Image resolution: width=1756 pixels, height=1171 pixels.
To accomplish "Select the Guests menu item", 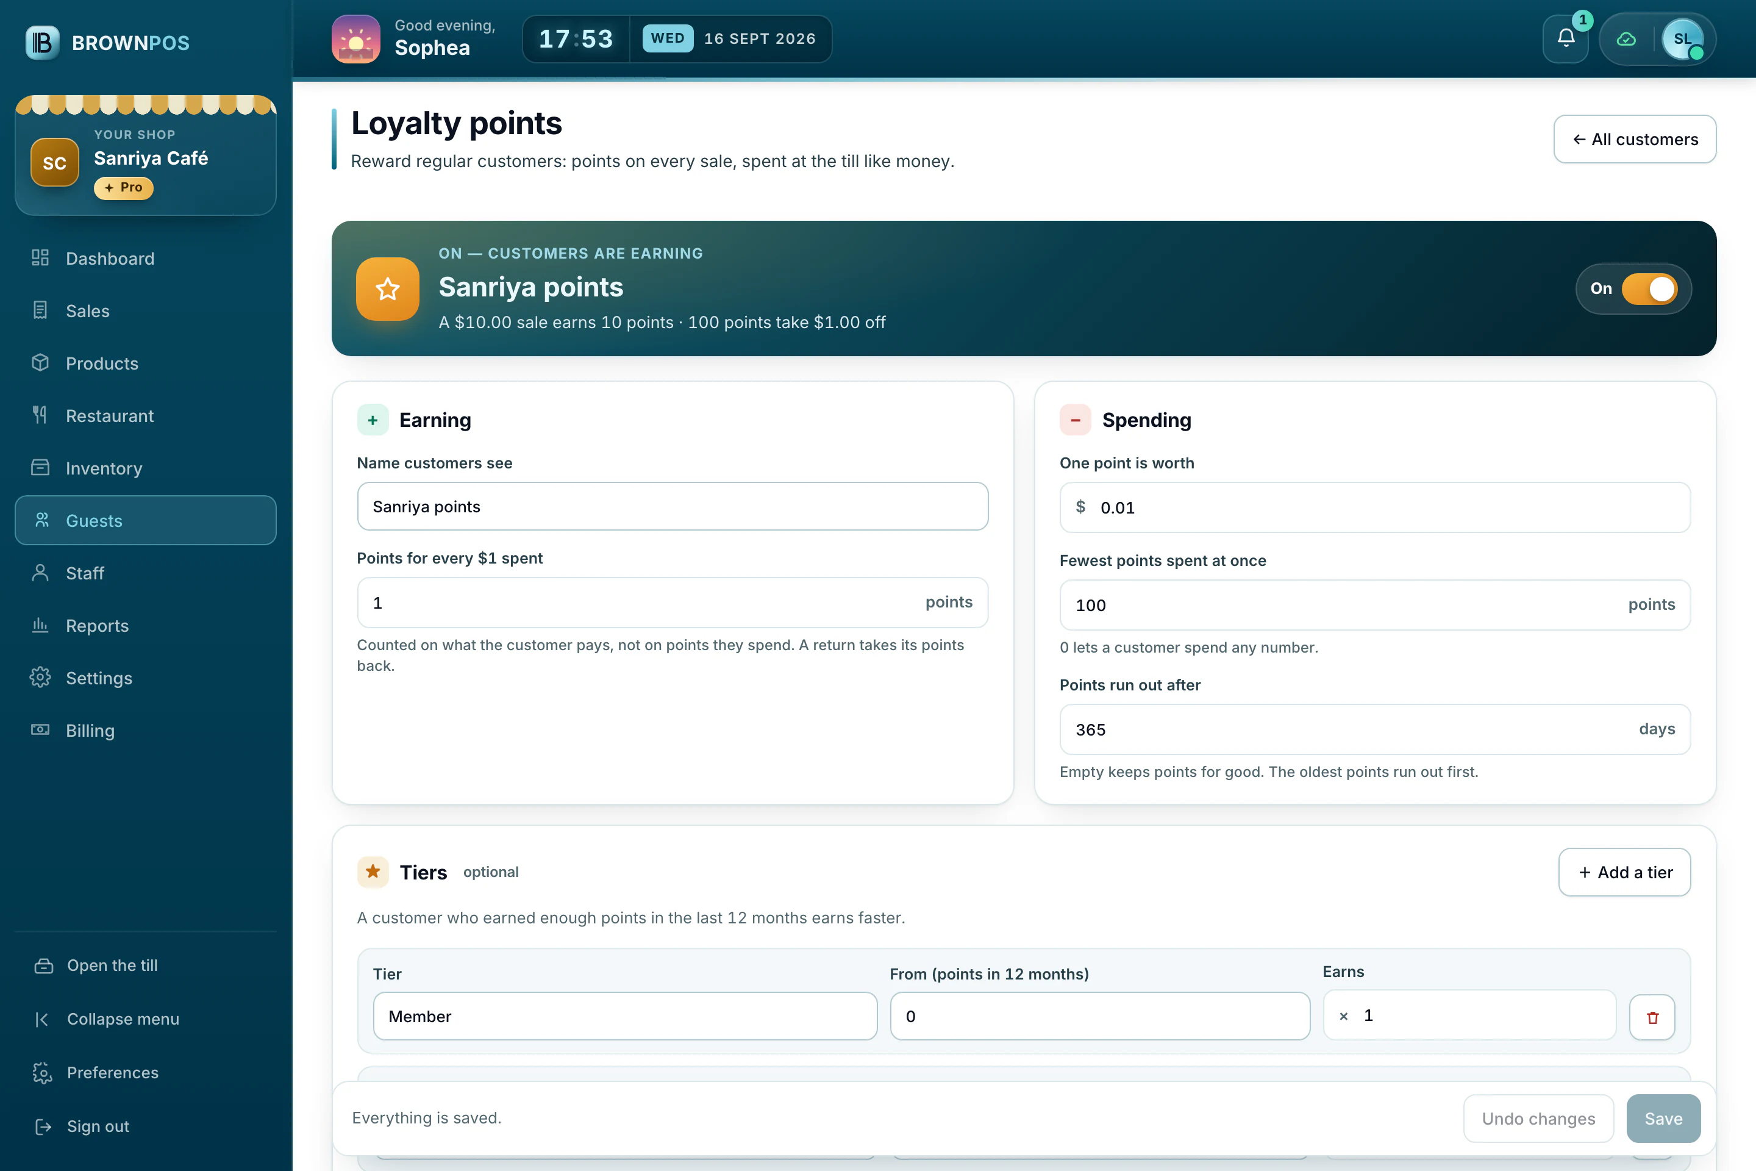I will (x=146, y=520).
